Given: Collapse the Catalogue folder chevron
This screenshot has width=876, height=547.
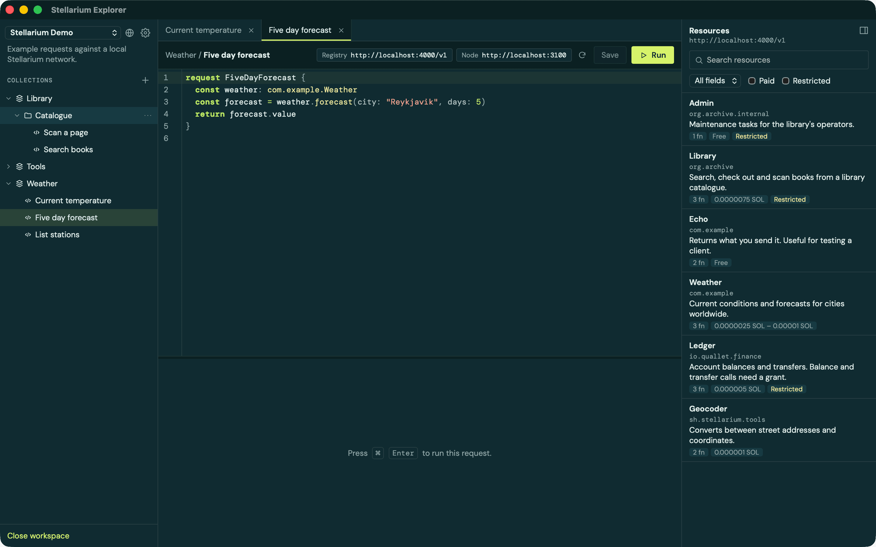Looking at the screenshot, I should tap(17, 115).
